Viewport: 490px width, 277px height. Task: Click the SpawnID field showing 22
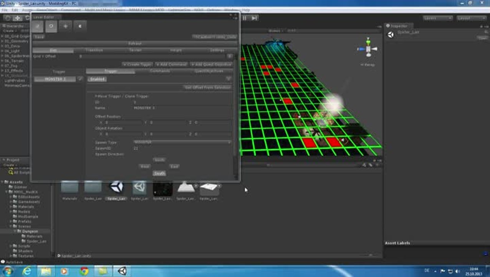coord(182,148)
